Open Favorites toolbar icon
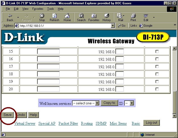Screen dimensions: 178x138 [x=94, y=18]
